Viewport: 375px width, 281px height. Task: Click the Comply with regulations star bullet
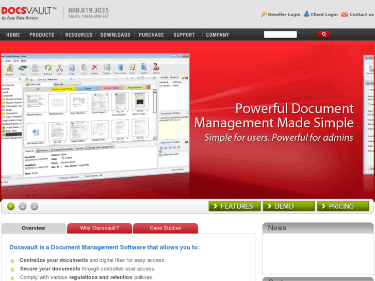pos(12,278)
